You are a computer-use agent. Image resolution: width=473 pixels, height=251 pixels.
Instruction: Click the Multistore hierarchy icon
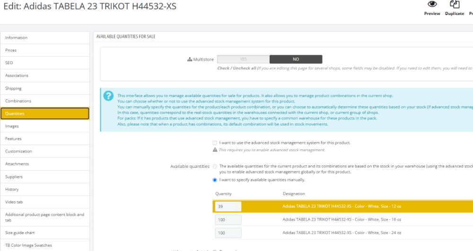coord(190,60)
